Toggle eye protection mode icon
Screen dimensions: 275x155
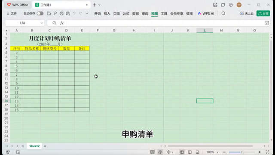160,152
